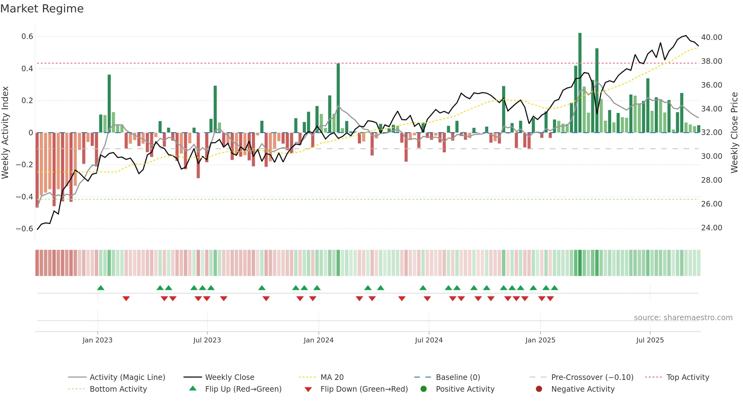
Task: Click the Jan 2023 x-axis label
Action: tap(98, 340)
